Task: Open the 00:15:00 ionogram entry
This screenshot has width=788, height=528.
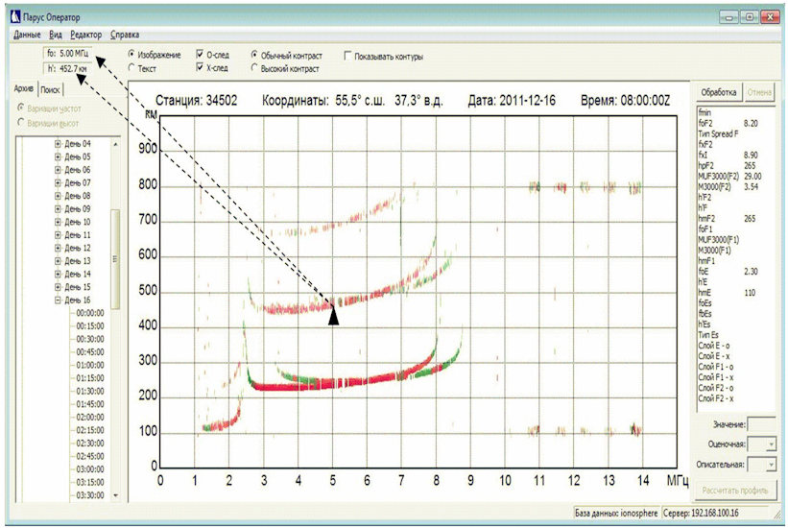Action: pos(90,326)
